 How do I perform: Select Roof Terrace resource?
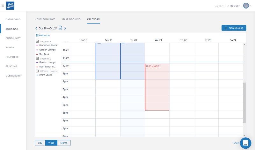(47, 67)
